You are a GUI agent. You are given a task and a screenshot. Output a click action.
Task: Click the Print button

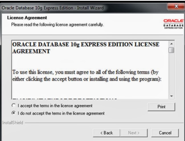tap(161, 107)
